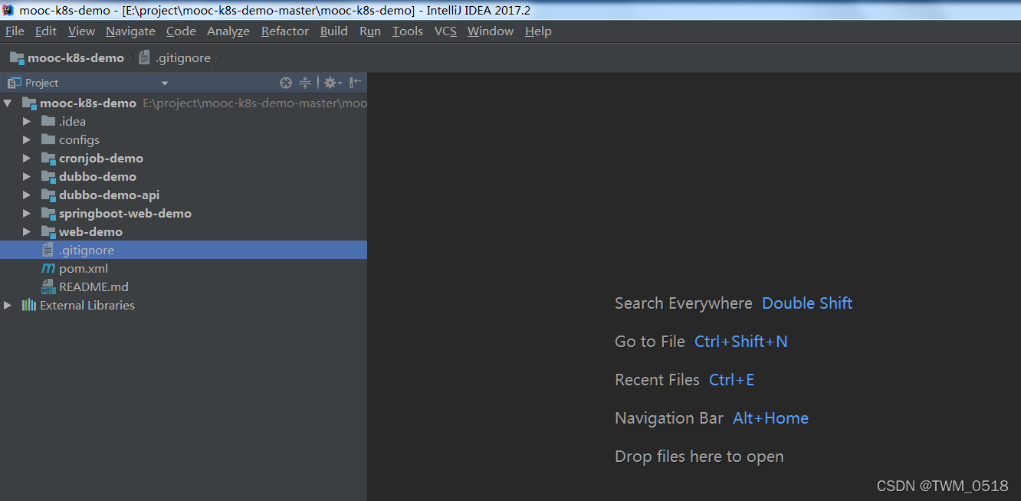Select the springboot-web-demo row
The height and width of the screenshot is (501, 1021).
pyautogui.click(x=183, y=213)
